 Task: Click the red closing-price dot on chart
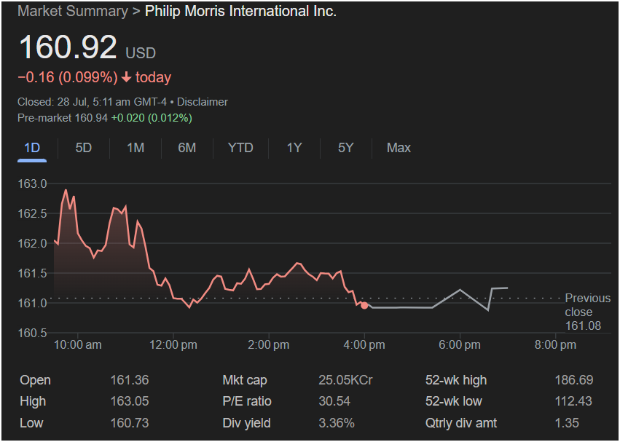(364, 305)
